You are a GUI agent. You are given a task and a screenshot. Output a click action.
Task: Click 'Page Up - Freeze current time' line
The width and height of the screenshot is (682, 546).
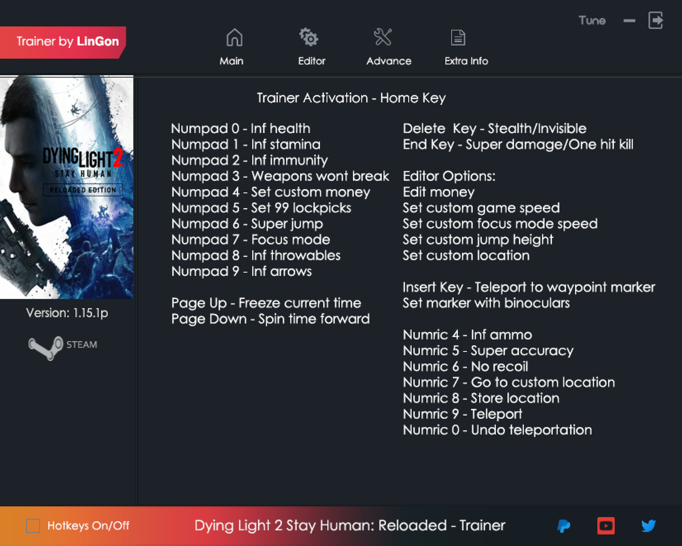pos(266,303)
